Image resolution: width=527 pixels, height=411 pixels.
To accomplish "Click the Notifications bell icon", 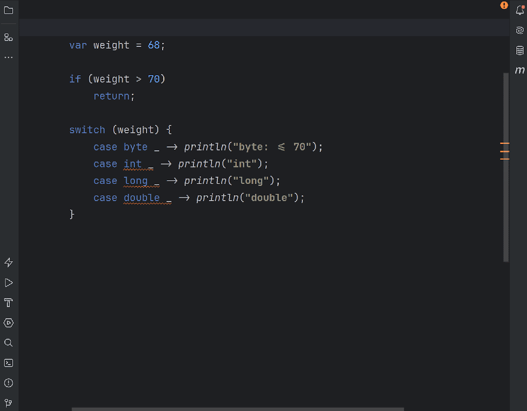I will [520, 10].
